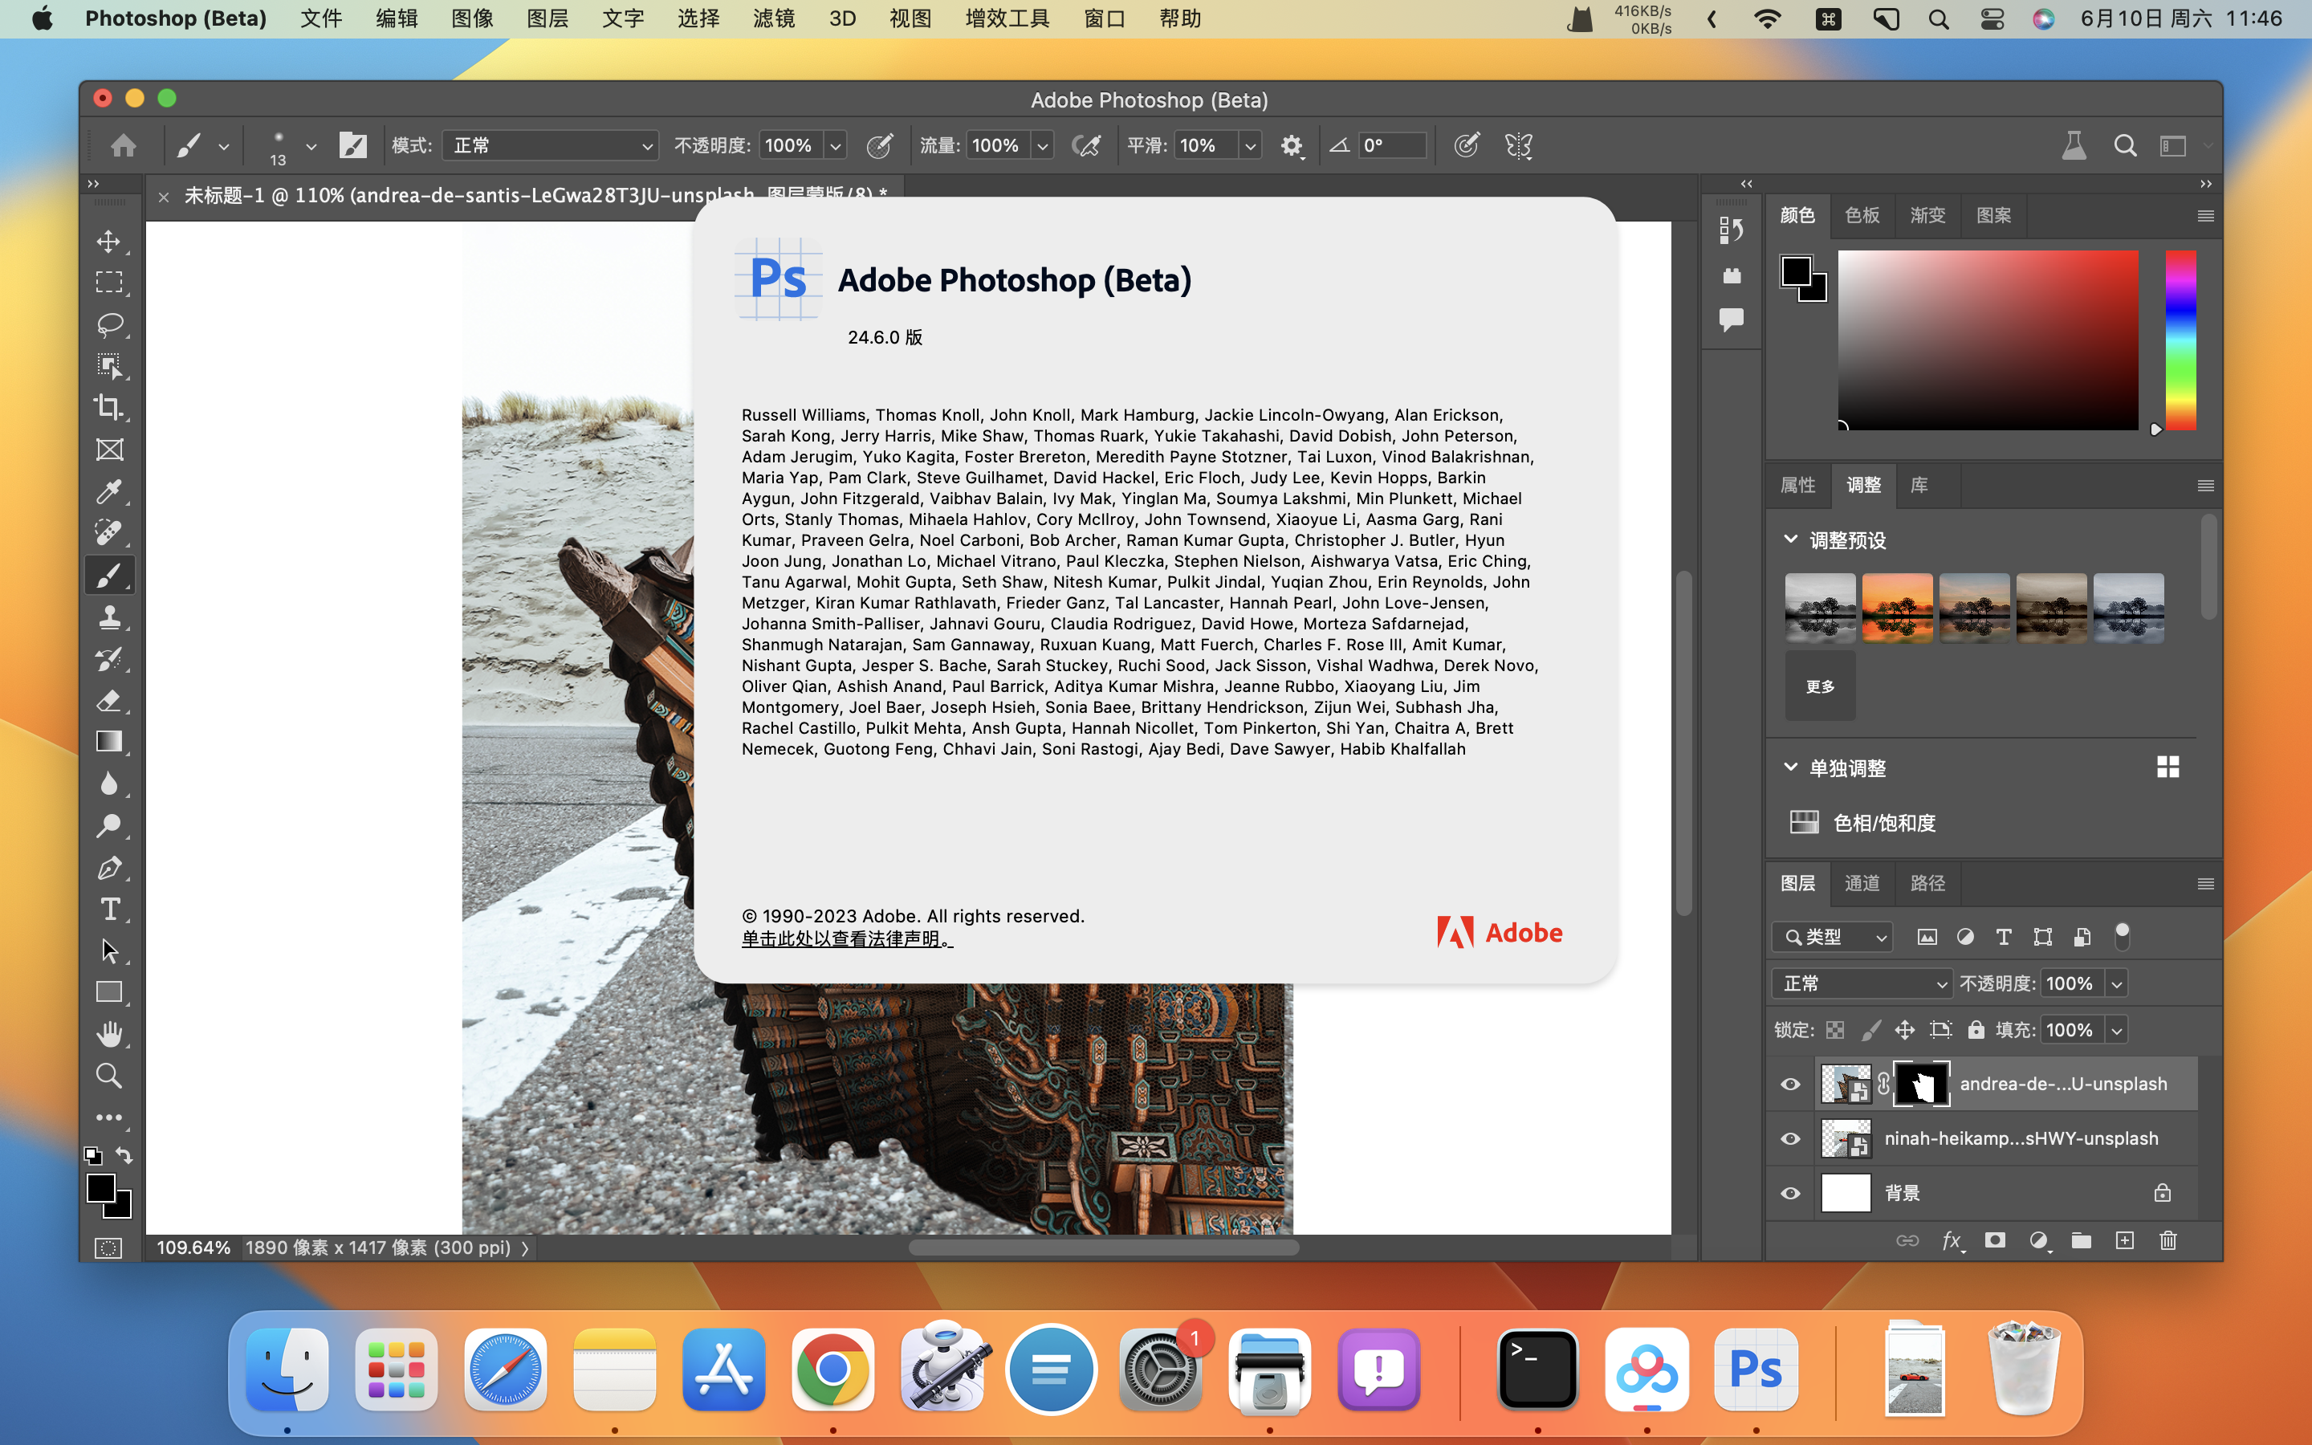The image size is (2312, 1445).
Task: Open brush opacity 不透明度 dropdown arrow
Action: pyautogui.click(x=835, y=145)
